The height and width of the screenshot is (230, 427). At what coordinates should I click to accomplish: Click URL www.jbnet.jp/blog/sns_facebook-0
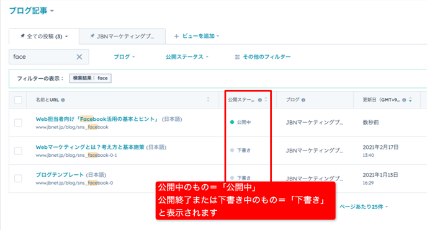[74, 183]
